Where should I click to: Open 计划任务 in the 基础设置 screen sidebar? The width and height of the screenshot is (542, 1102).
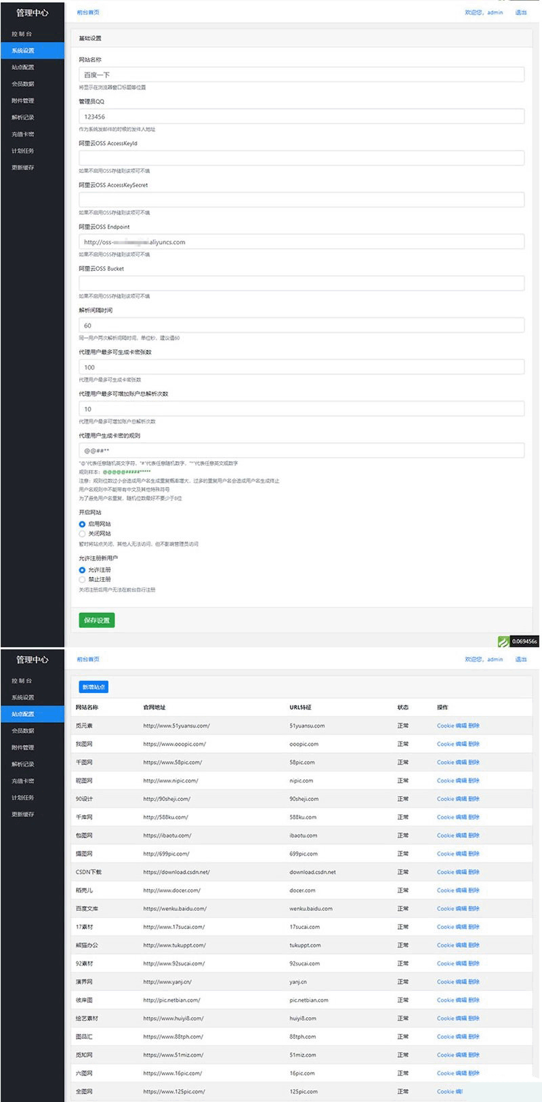click(22, 151)
